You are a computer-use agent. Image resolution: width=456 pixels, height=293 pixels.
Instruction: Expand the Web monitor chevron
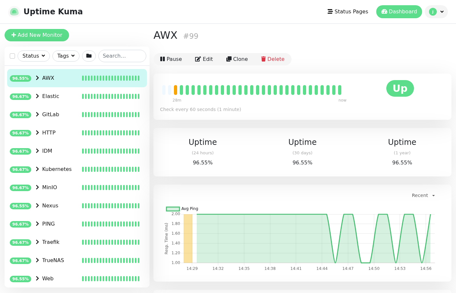pyautogui.click(x=37, y=279)
